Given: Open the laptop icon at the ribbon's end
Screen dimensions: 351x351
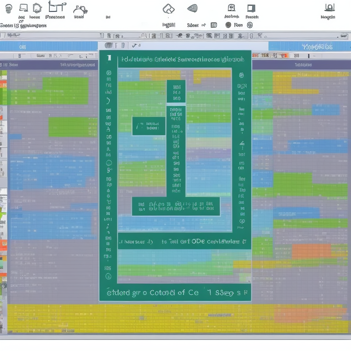Looking at the screenshot, I should pos(330,7).
